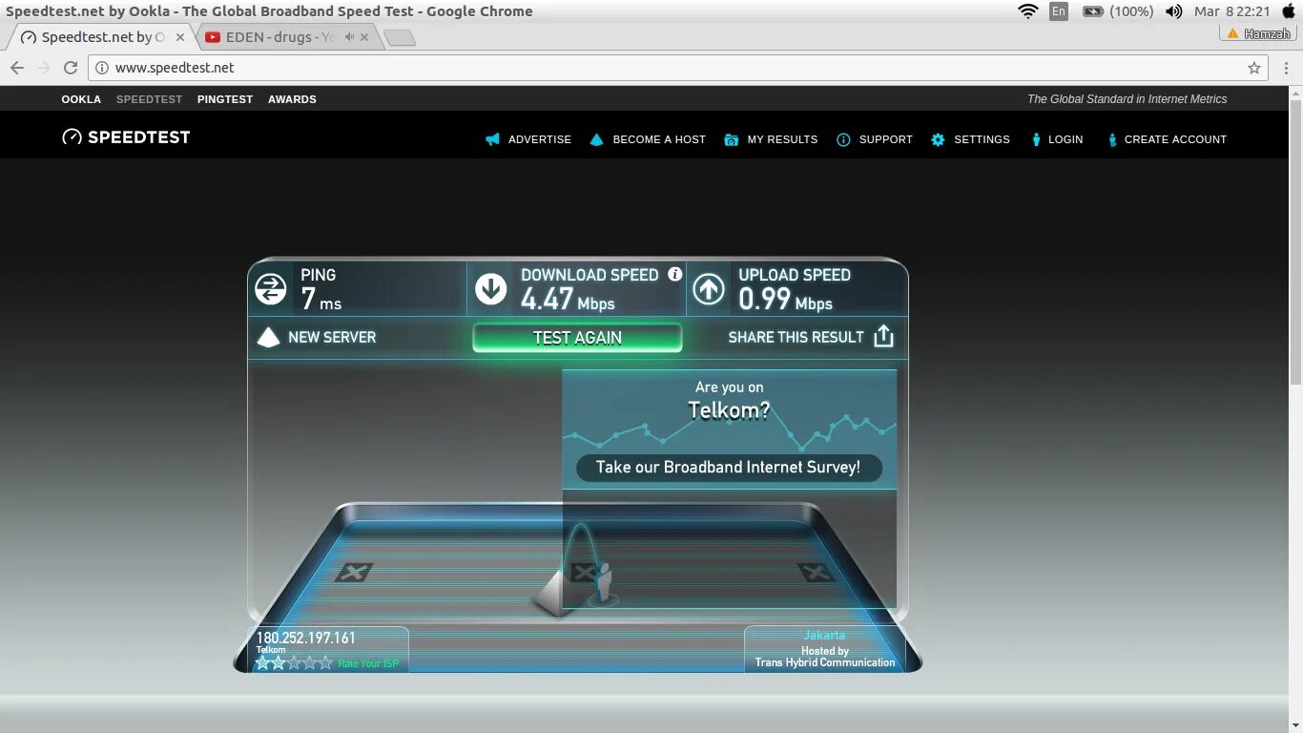Click the My Results camera icon
The width and height of the screenshot is (1303, 733).
732,139
